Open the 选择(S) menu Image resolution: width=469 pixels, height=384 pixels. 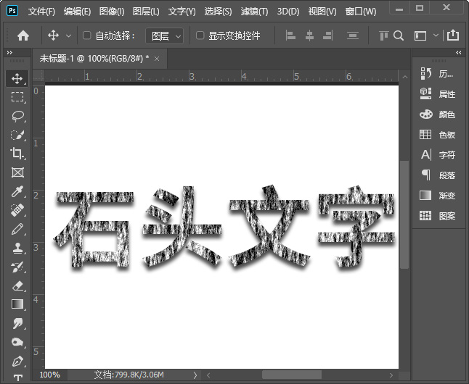[218, 12]
